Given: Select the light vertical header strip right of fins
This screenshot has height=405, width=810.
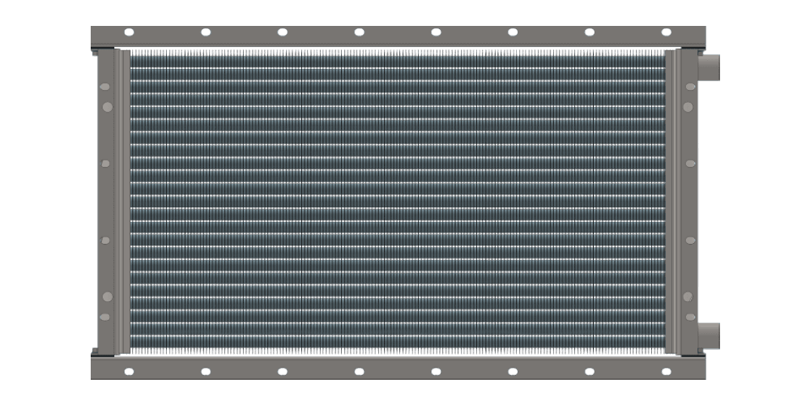Looking at the screenshot, I should point(671,202).
